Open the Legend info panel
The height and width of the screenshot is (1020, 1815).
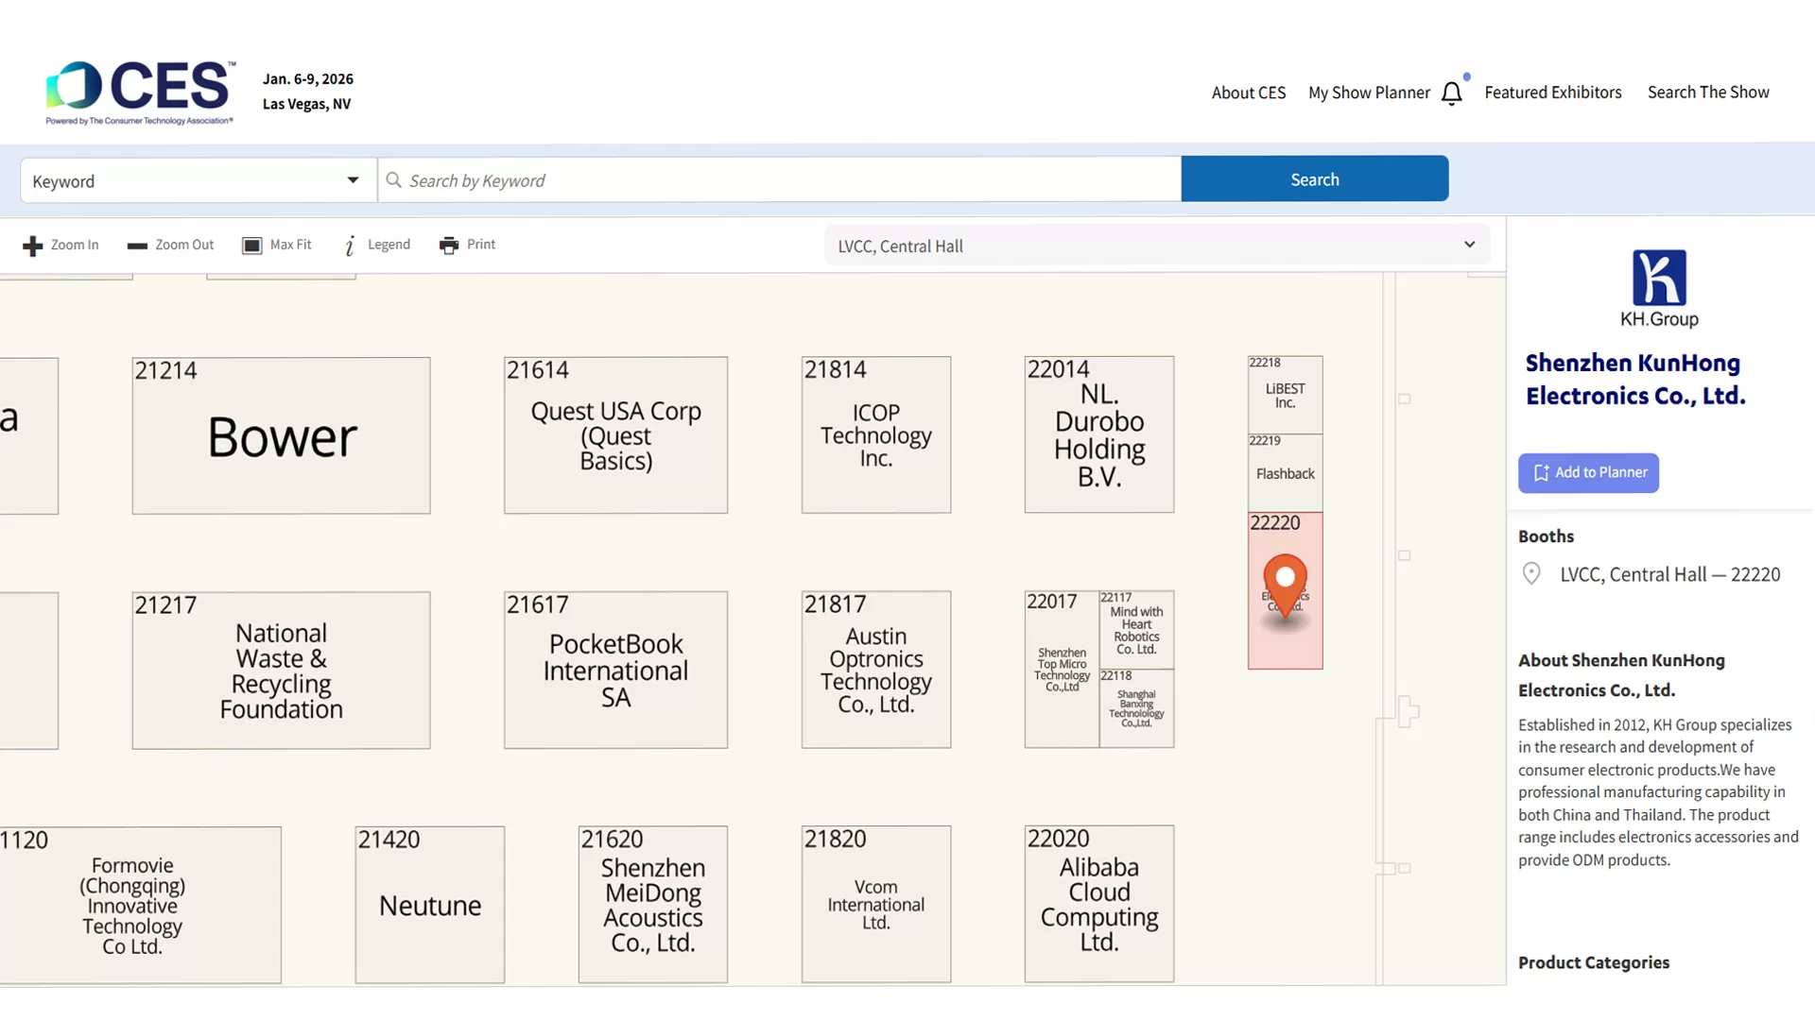[376, 245]
